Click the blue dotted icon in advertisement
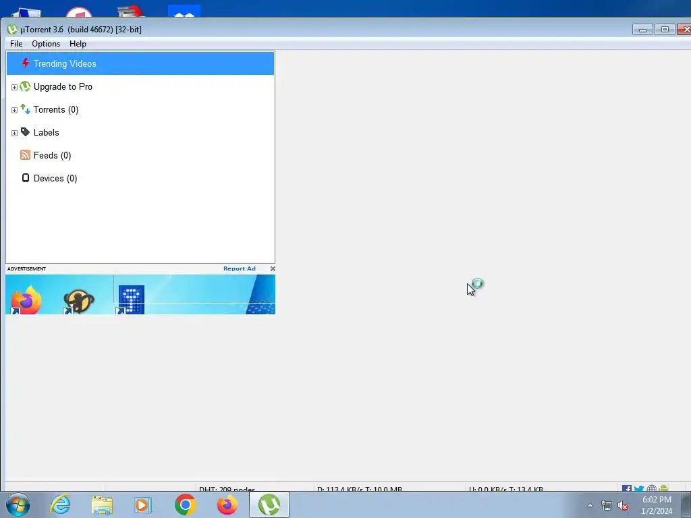 point(131,300)
